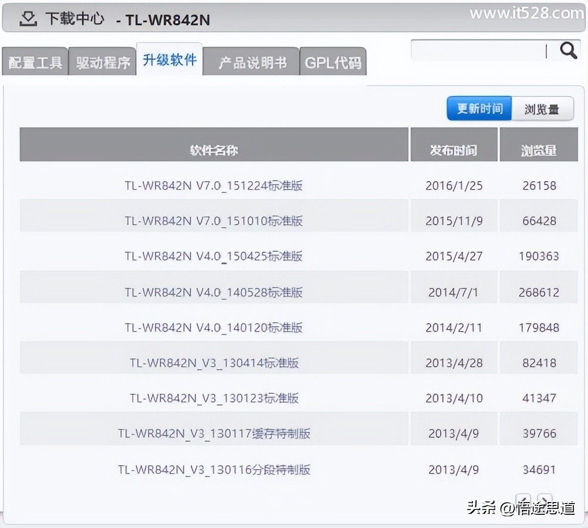Screen dimensions: 588x528
Task: Focus the search input box
Action: pyautogui.click(x=479, y=50)
